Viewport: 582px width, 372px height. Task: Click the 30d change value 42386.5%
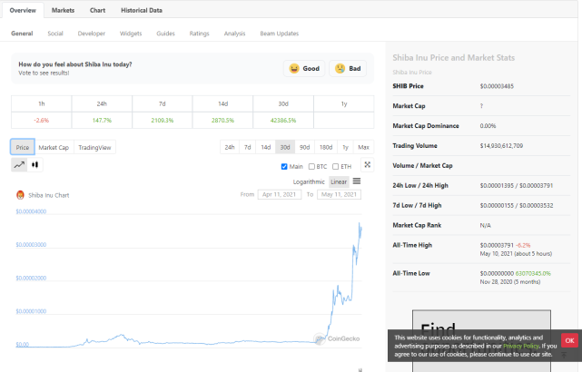(x=283, y=120)
